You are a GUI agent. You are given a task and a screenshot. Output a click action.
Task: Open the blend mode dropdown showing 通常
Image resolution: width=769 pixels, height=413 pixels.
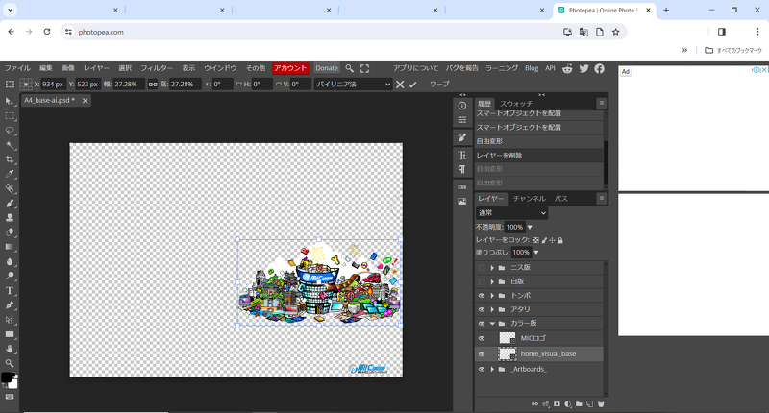point(511,212)
